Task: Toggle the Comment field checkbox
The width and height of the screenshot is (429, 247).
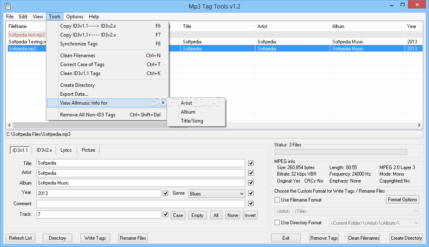Action: tap(251, 204)
